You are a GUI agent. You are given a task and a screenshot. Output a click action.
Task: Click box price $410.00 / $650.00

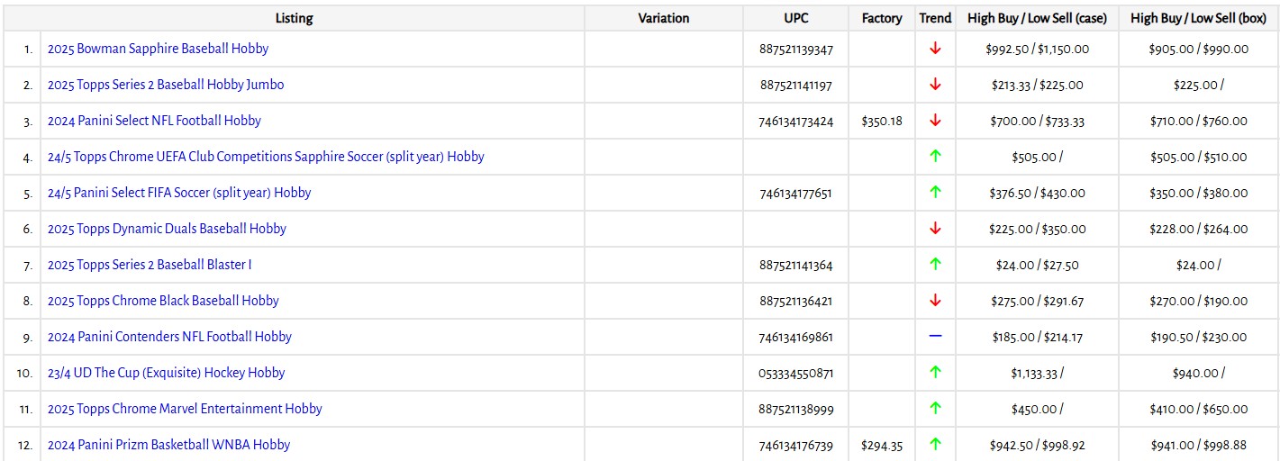1199,410
